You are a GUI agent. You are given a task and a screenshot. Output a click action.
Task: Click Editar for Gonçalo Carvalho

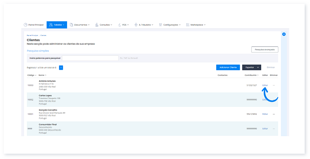[265, 114]
